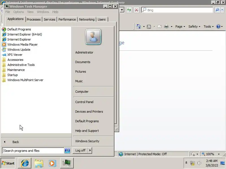226x169 pixels.
Task: Click the Log off button
Action: tap(80, 150)
